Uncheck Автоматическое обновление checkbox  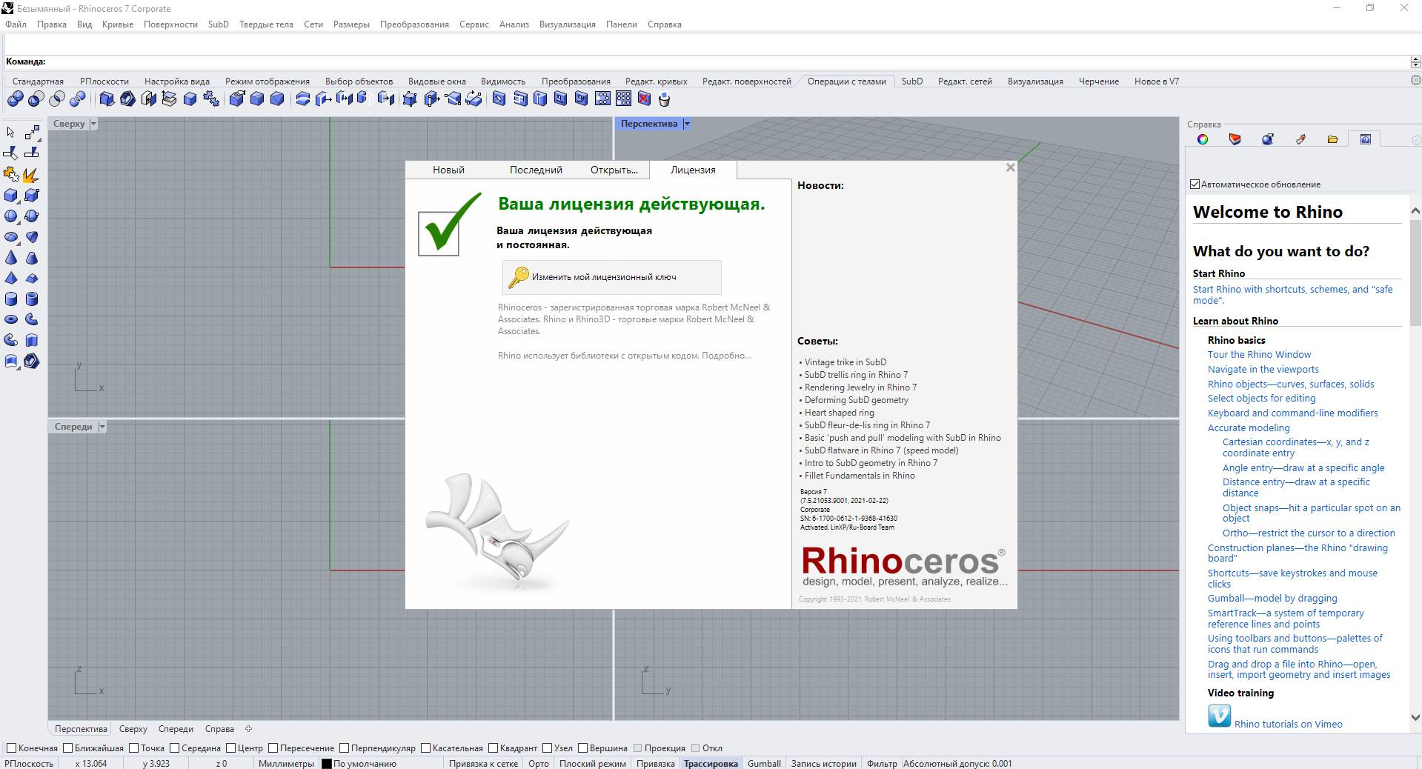point(1195,184)
